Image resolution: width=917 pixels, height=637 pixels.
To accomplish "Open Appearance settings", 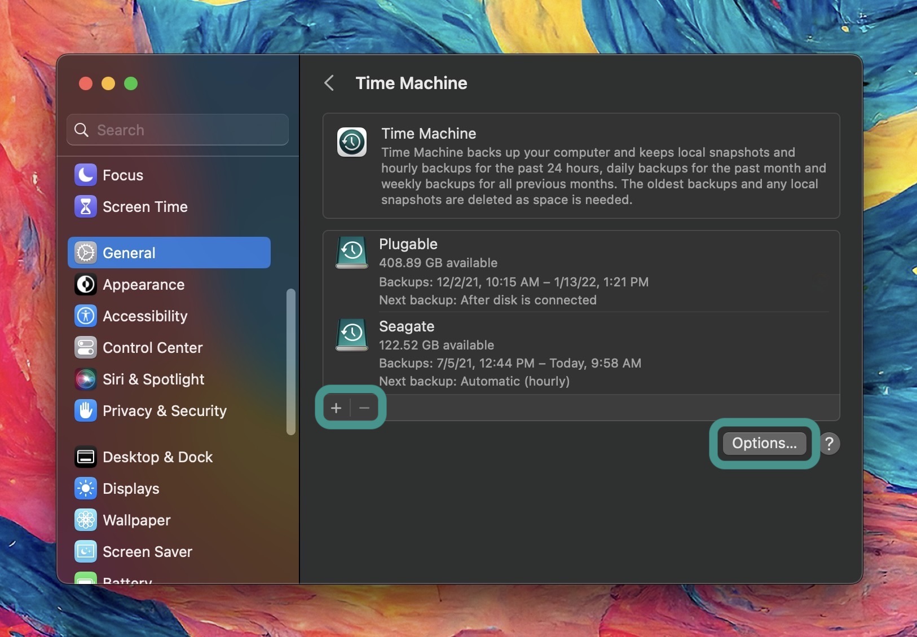I will pos(144,285).
